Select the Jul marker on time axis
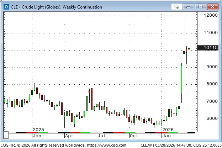Image resolution: width=222 pixels, height=148 pixels. tap(101, 136)
